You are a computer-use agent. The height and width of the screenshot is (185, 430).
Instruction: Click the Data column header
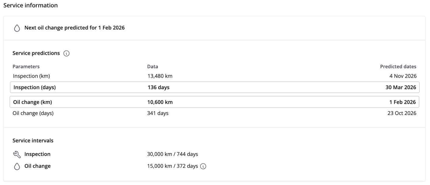[x=152, y=66]
